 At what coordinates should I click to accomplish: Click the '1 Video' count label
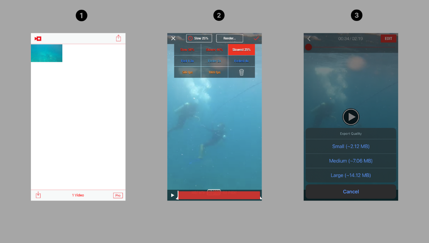coord(78,195)
